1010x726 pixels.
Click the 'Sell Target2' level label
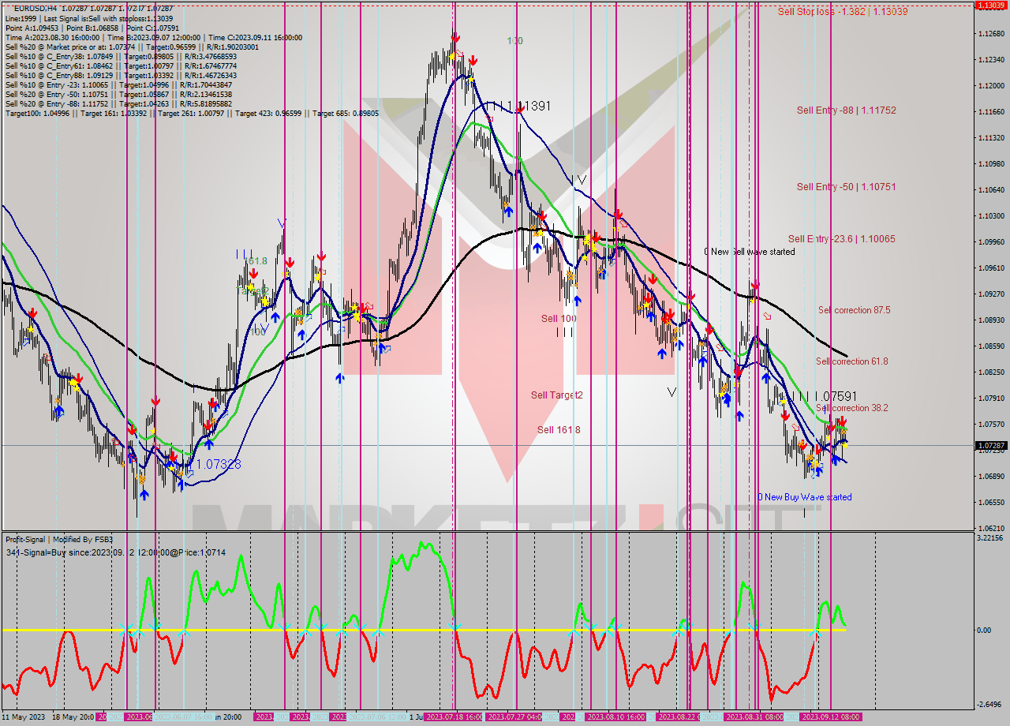[x=556, y=395]
